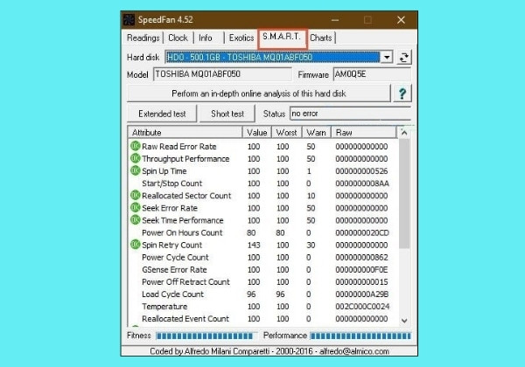Click the Status field showing no error
The height and width of the screenshot is (367, 525).
coord(350,114)
